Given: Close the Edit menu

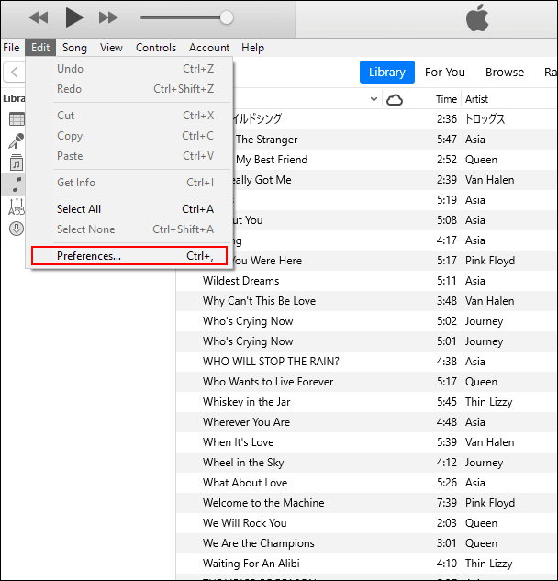Looking at the screenshot, I should (40, 48).
